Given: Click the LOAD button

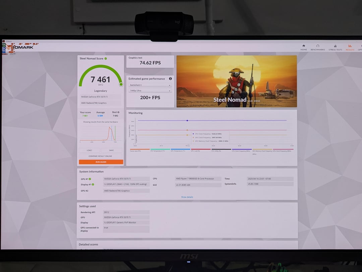Looking at the screenshot, I should click(x=89, y=150).
